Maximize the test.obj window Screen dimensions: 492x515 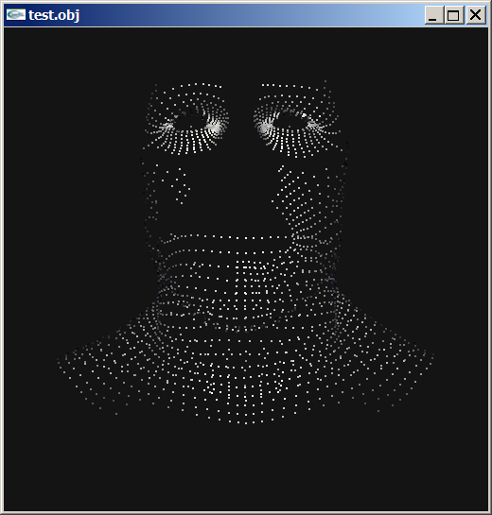(x=453, y=15)
